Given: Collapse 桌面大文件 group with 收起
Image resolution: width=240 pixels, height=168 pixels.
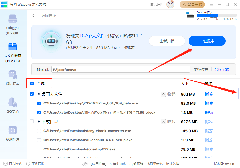Looking at the screenshot, I should coord(168,94).
